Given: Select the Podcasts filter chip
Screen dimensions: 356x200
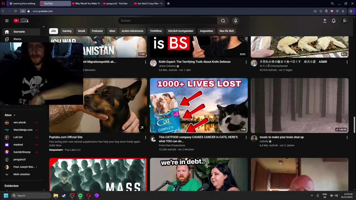Looking at the screenshot, I should click(x=97, y=31).
